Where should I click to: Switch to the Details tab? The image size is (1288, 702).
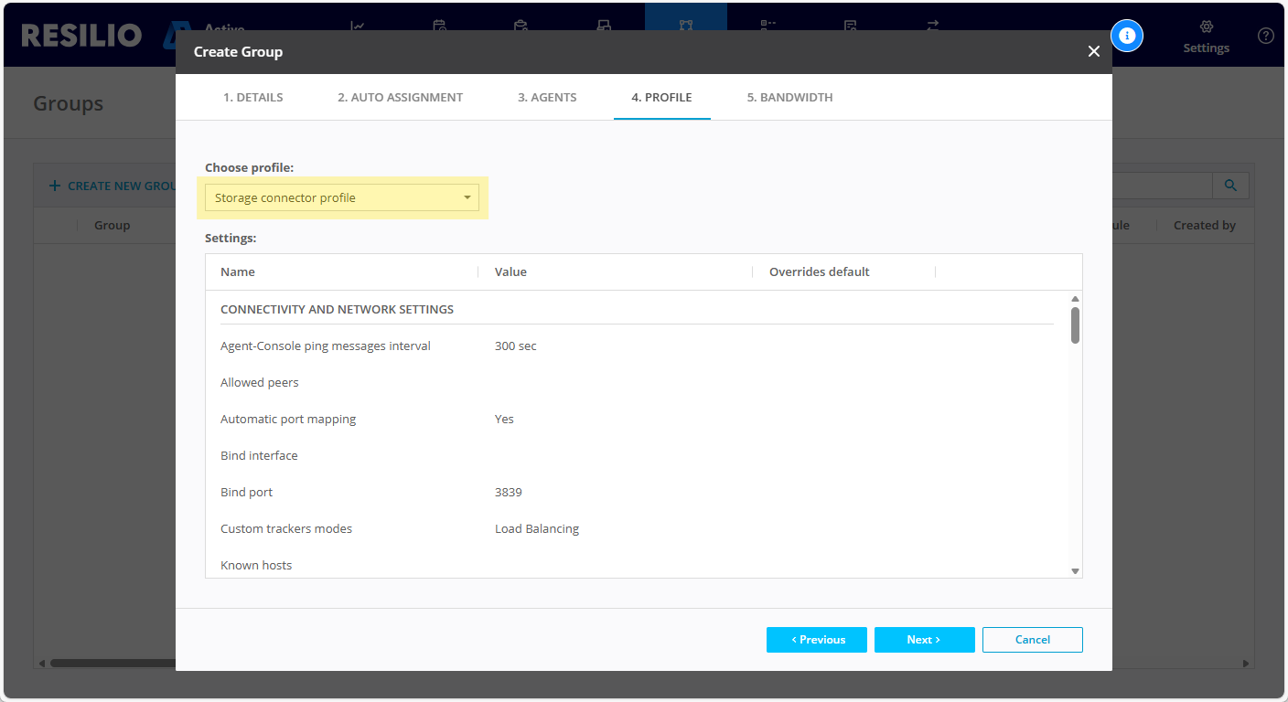click(252, 97)
